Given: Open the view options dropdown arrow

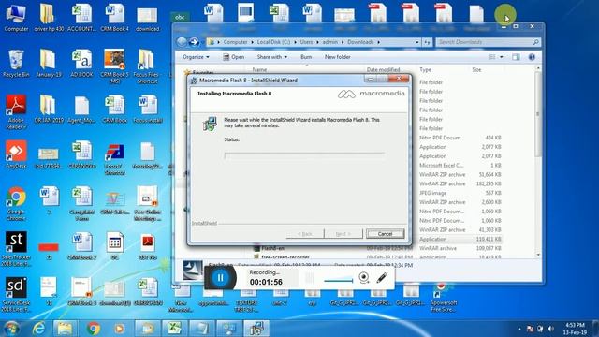Looking at the screenshot, I should pos(502,57).
